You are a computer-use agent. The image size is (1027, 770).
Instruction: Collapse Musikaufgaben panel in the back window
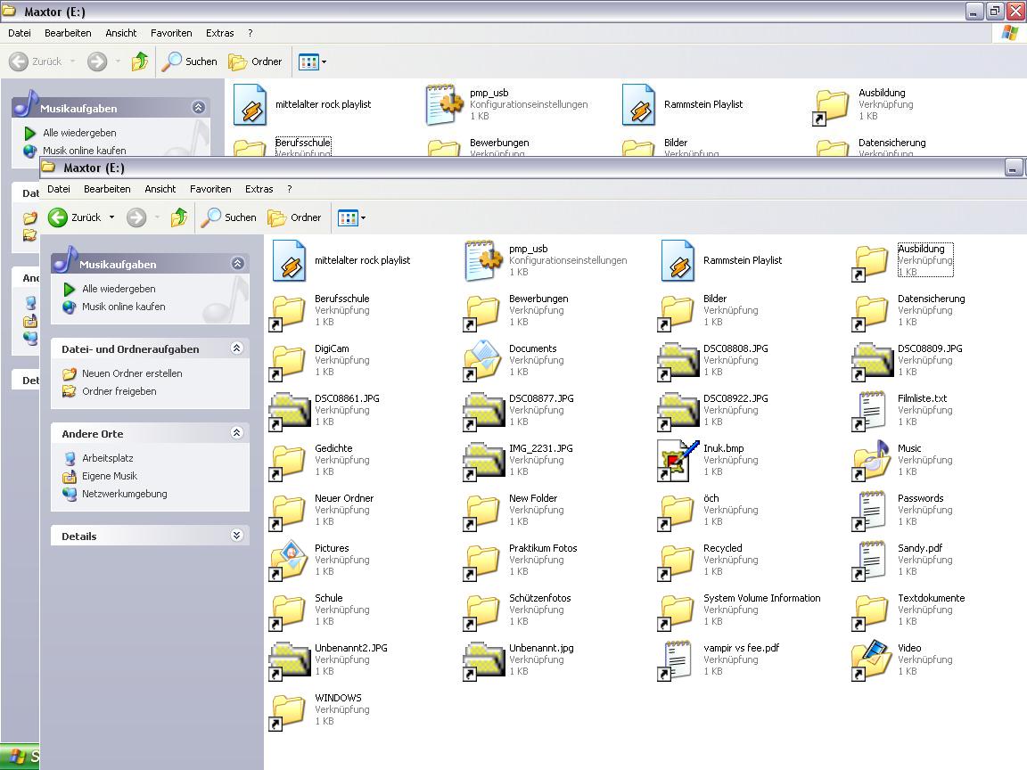click(199, 107)
